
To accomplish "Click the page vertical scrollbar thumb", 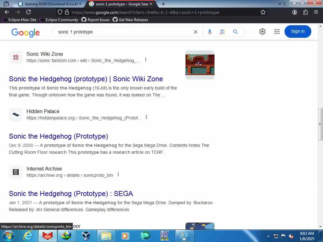I will 320,124.
